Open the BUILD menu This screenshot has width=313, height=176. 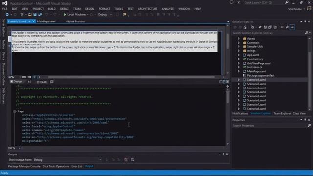point(52,9)
